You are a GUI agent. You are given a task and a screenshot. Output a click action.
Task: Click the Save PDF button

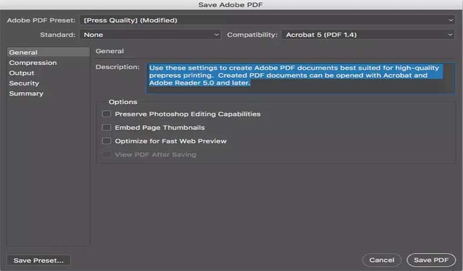click(431, 260)
